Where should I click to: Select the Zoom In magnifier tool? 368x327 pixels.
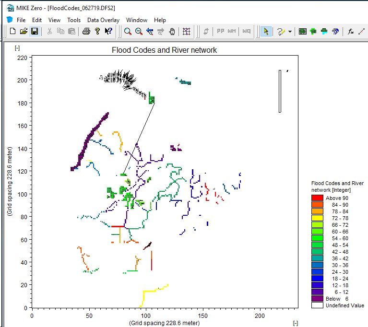pyautogui.click(x=128, y=31)
